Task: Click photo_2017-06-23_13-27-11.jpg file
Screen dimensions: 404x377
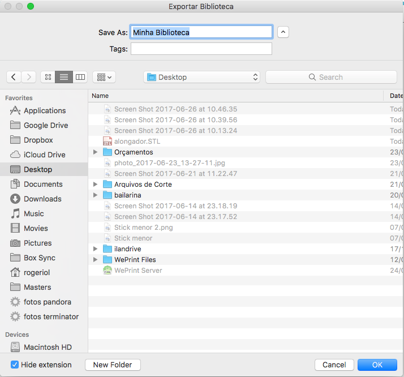Action: (170, 163)
